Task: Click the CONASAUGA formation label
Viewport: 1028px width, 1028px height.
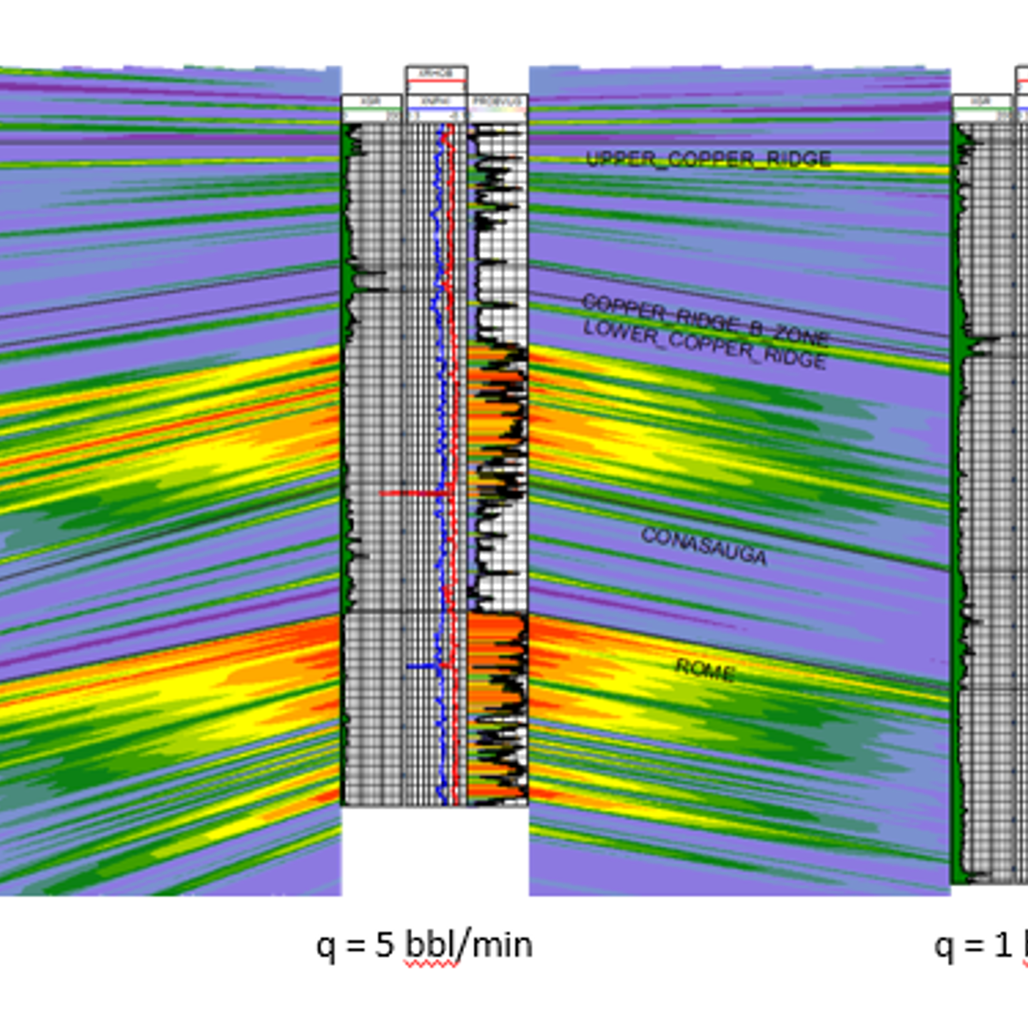Action: (704, 546)
